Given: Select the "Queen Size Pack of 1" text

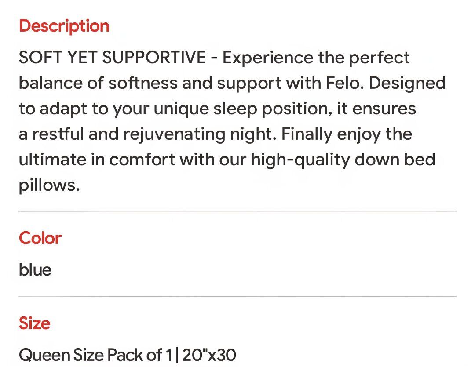Looking at the screenshot, I should [96, 354].
